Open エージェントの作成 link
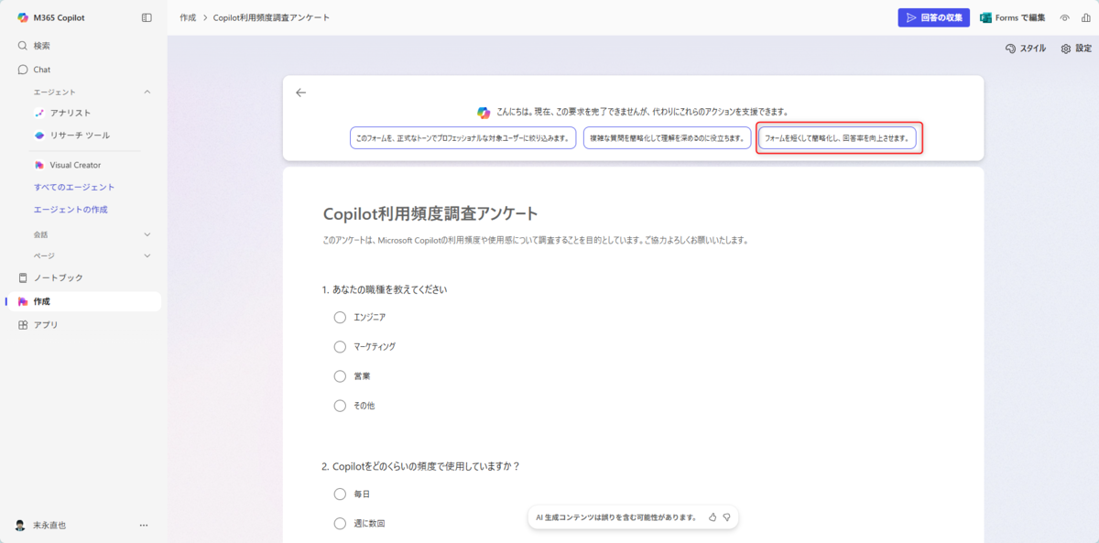The image size is (1099, 543). coord(71,210)
